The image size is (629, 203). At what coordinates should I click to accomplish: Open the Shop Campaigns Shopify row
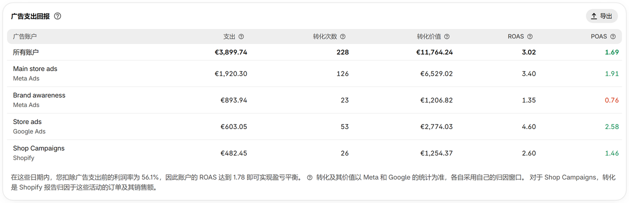pos(314,153)
